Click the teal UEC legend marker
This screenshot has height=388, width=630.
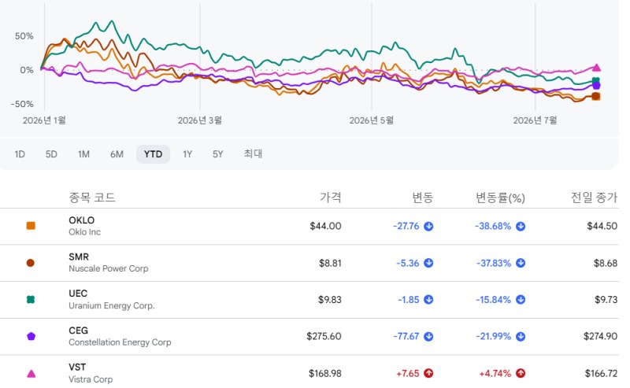click(31, 300)
